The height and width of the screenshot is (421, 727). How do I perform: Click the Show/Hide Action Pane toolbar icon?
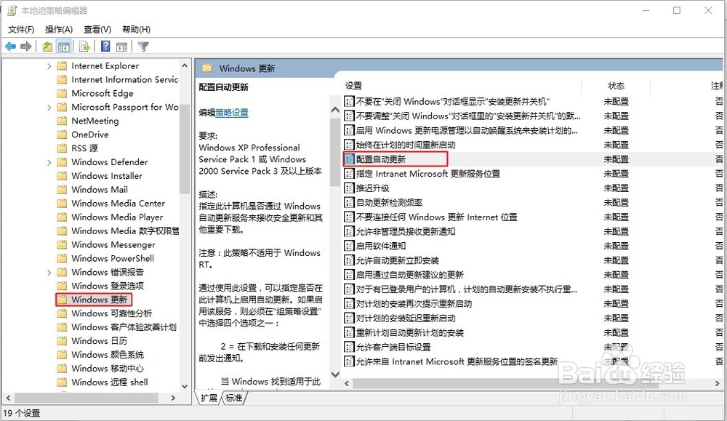coord(120,45)
